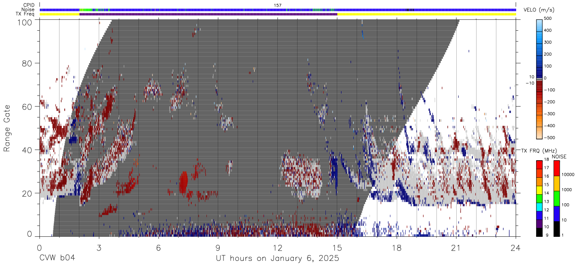Image resolution: width=580 pixels, height=268 pixels.
Task: Click the 'UT hours on January 6, 2025' title
Action: coord(277,259)
